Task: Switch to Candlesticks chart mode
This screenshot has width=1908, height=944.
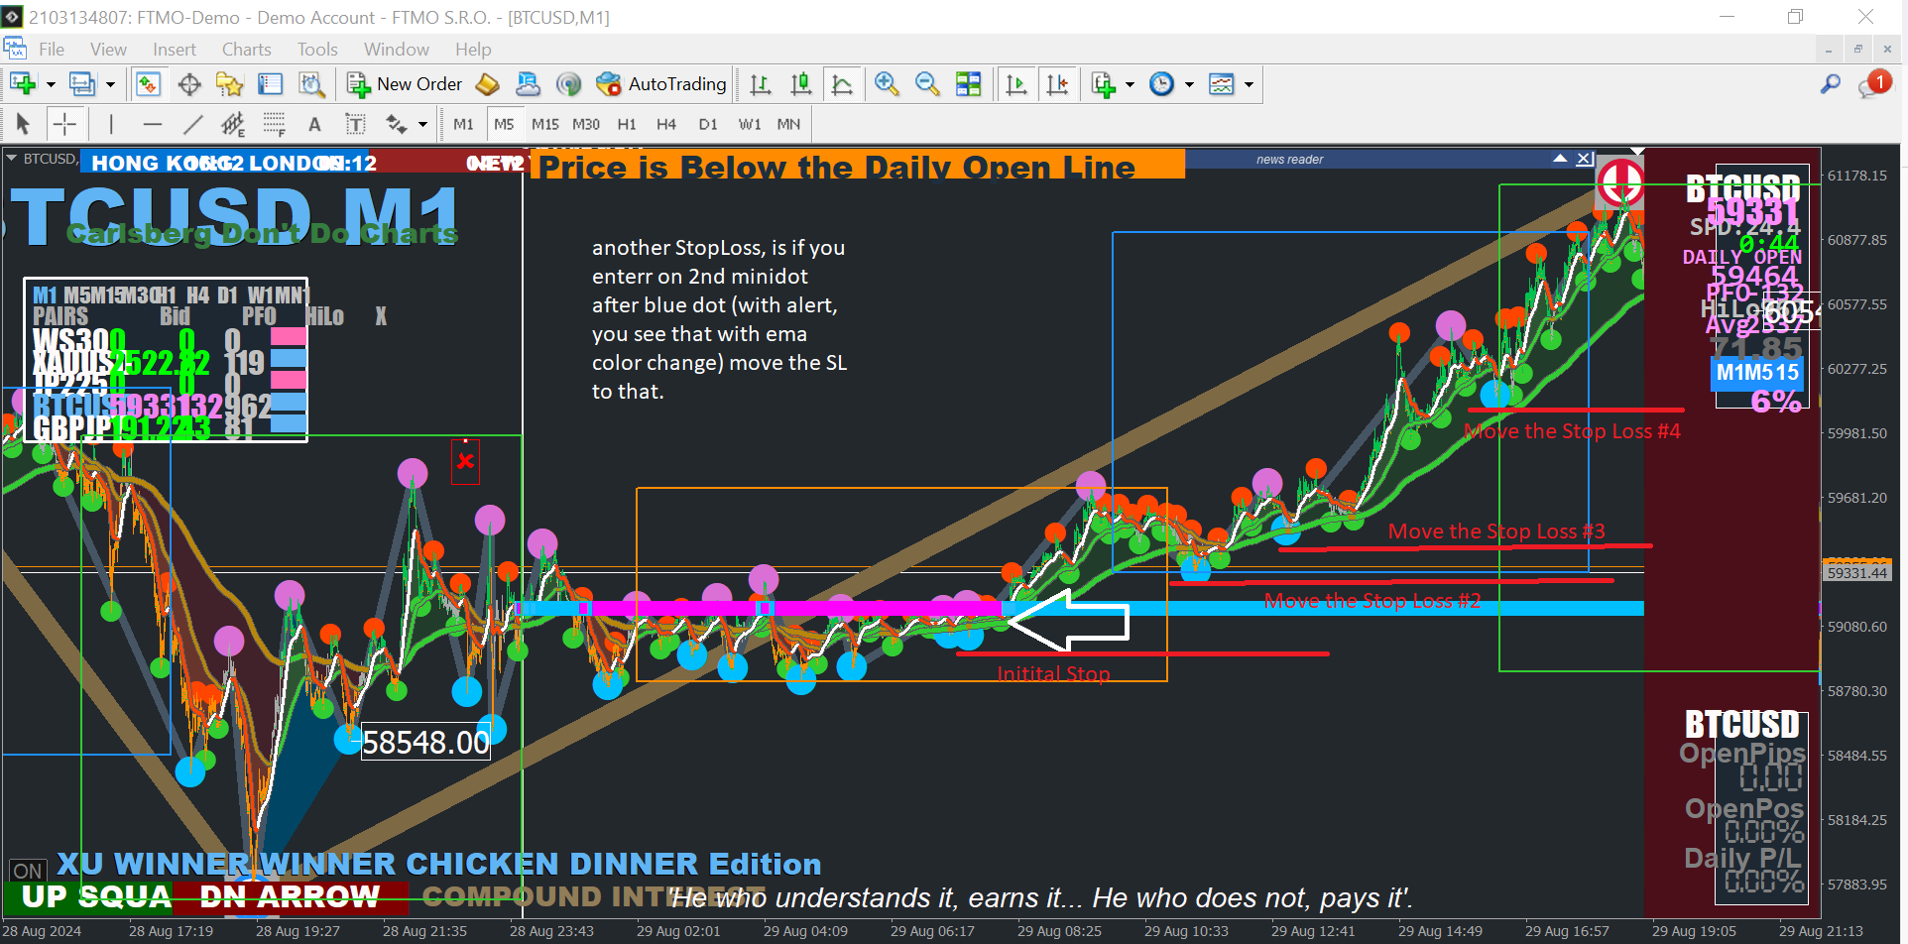Action: click(801, 84)
